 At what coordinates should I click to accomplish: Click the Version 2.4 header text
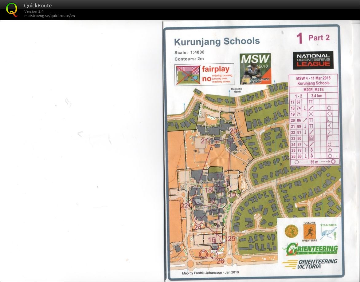[x=33, y=11]
